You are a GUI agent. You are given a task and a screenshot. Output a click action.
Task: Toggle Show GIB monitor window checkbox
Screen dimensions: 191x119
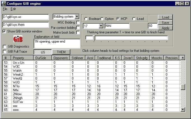point(4,31)
